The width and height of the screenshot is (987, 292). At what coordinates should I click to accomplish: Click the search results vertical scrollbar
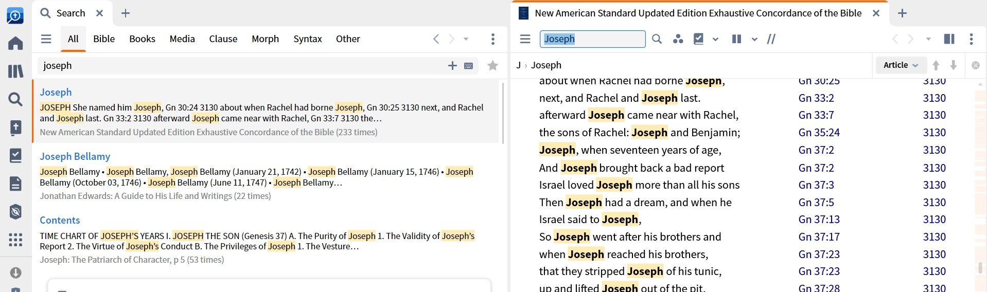(503, 113)
